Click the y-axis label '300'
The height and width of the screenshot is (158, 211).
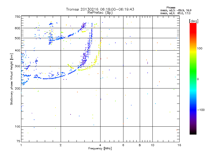(17, 66)
